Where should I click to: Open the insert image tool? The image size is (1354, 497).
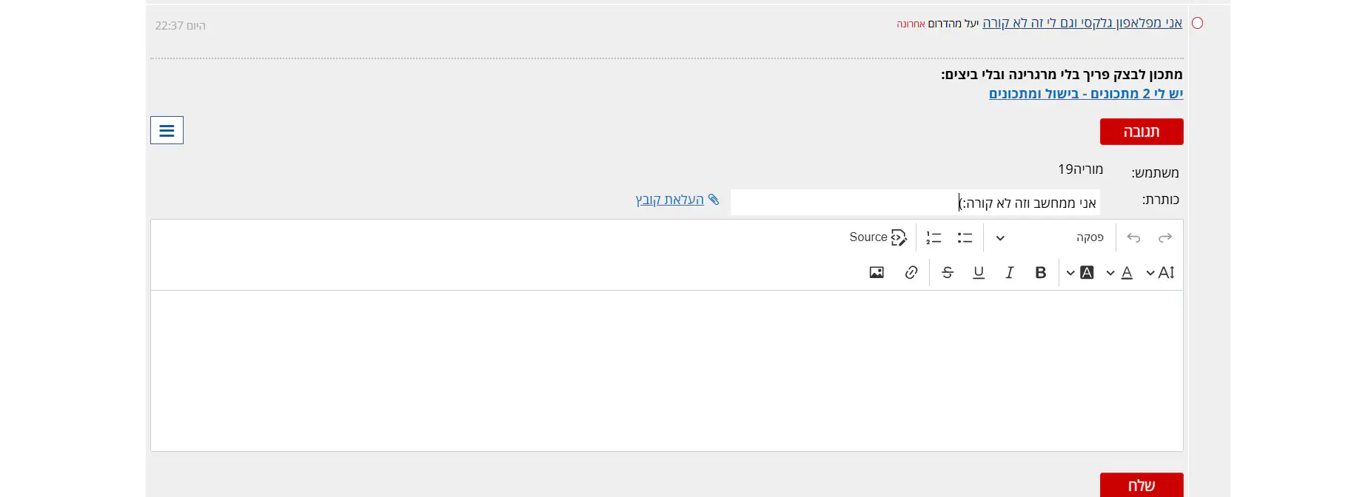[x=877, y=272]
